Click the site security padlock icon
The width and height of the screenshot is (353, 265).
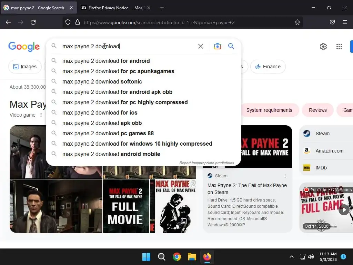(78, 22)
